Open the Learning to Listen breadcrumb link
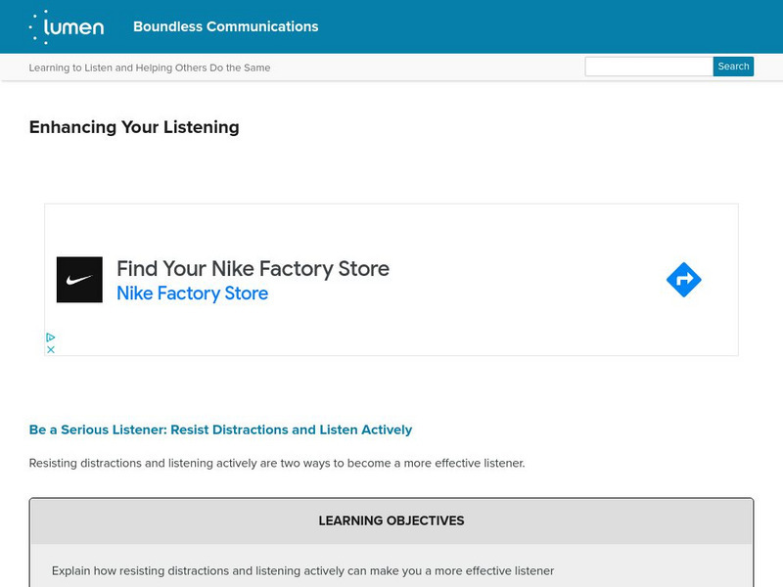This screenshot has height=587, width=783. point(150,68)
